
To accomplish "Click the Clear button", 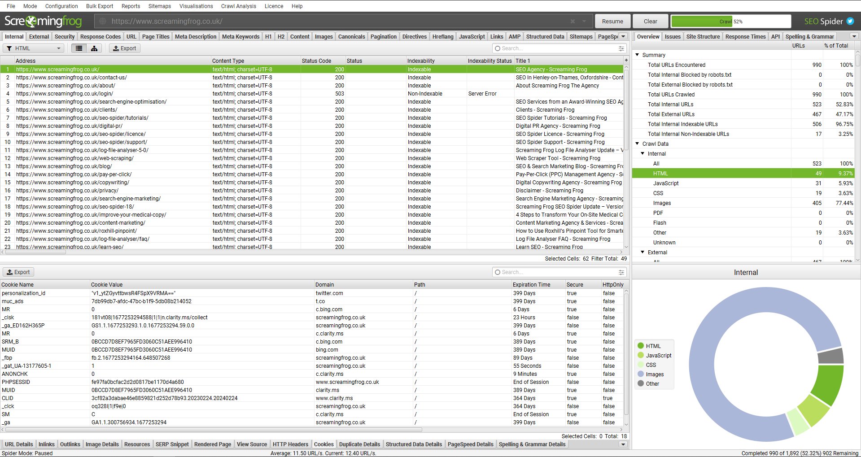I will (x=650, y=21).
